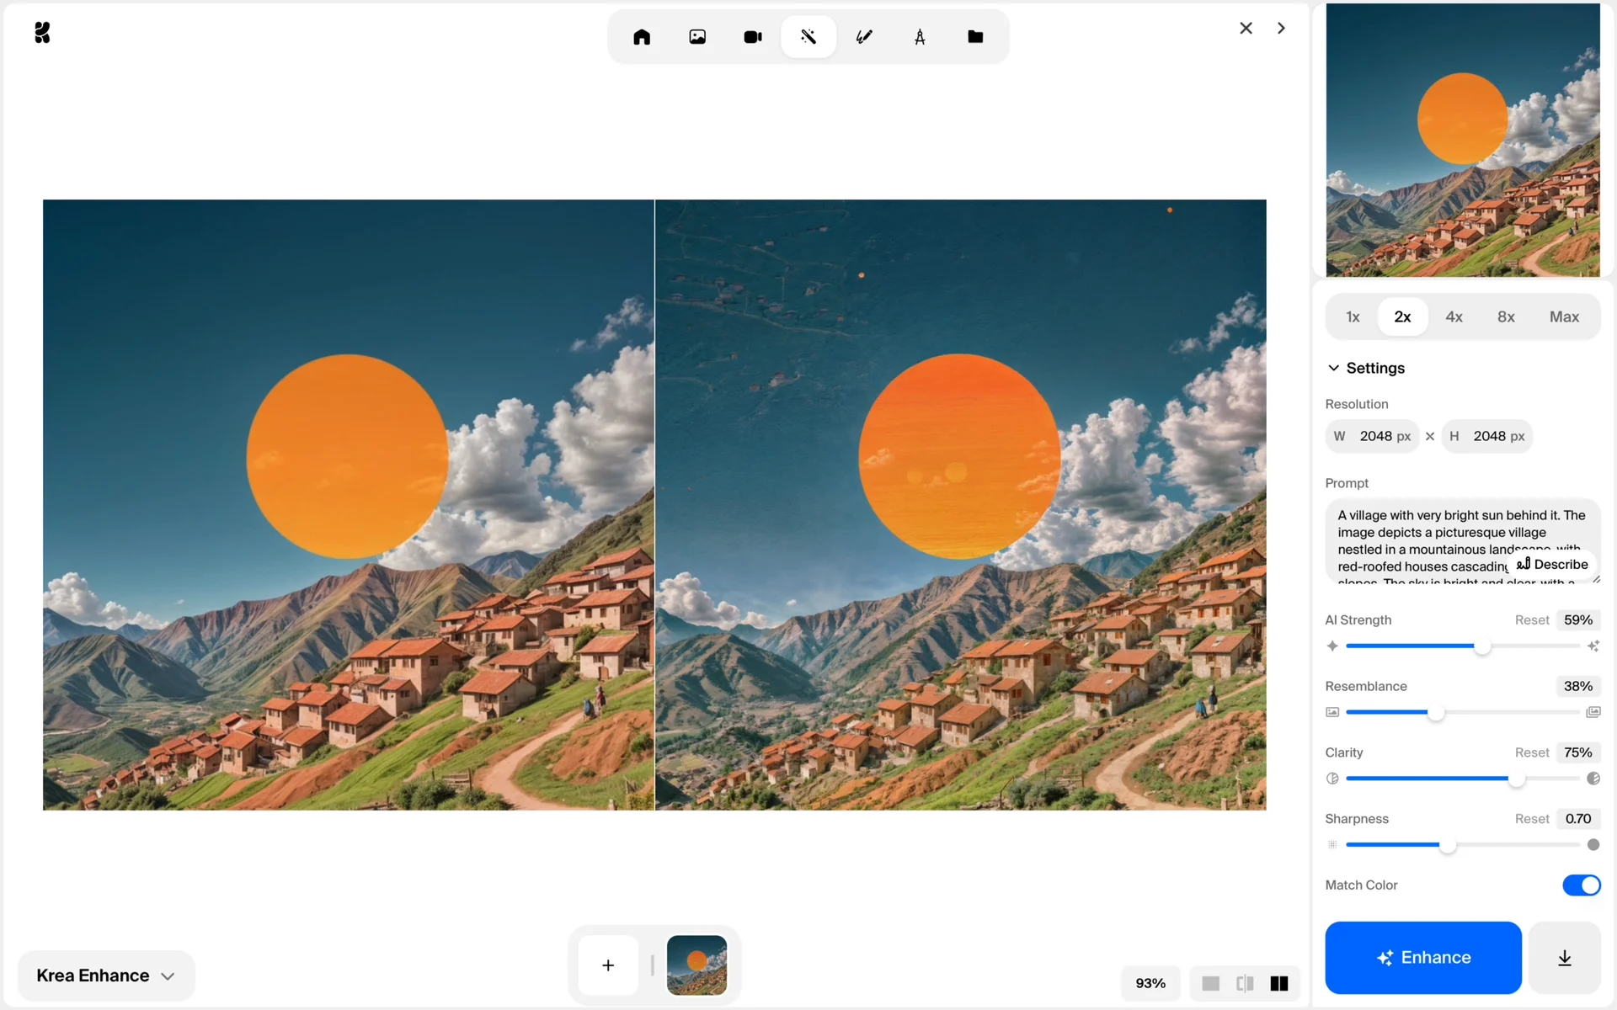Select the village image thumbnail at bottom
Image resolution: width=1617 pixels, height=1010 pixels.
tap(696, 965)
